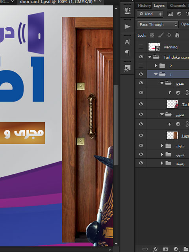This screenshot has width=189, height=252.
Task: Open the Actions panel play icon
Action: [x=127, y=26]
